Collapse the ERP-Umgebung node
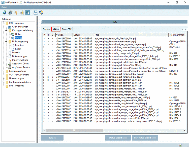 coord(6,42)
